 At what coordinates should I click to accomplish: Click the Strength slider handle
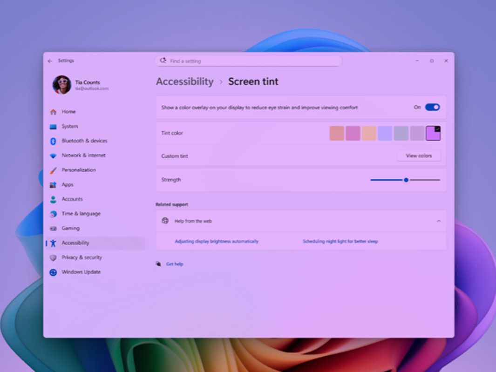(406, 180)
